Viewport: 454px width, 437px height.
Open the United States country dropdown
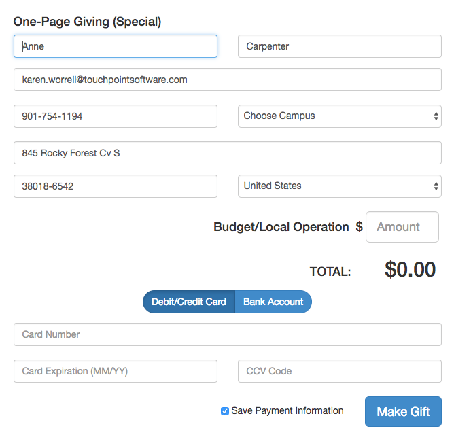point(340,186)
